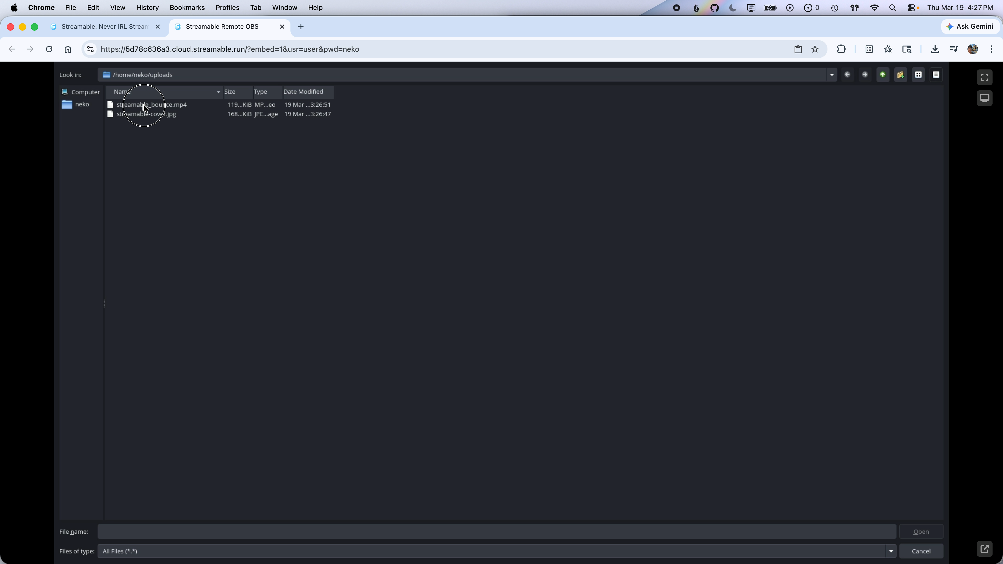The image size is (1003, 564).
Task: Select detail list view mode
Action: tap(936, 75)
